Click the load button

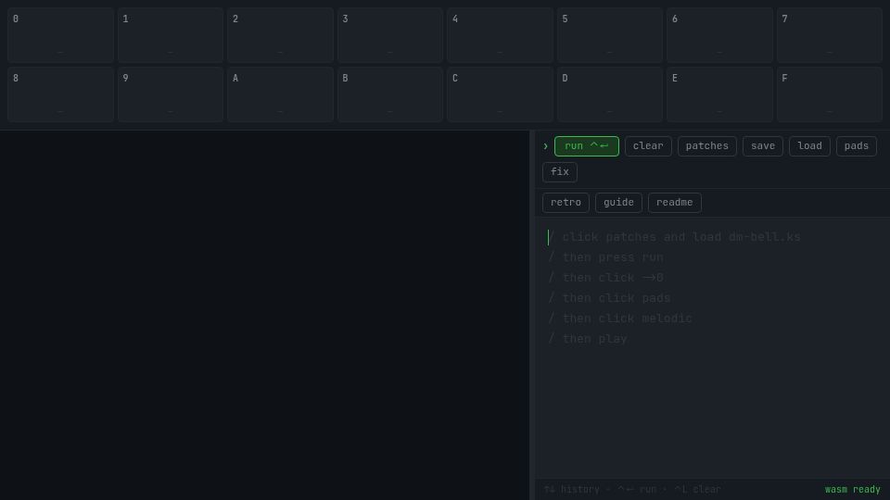pos(809,146)
